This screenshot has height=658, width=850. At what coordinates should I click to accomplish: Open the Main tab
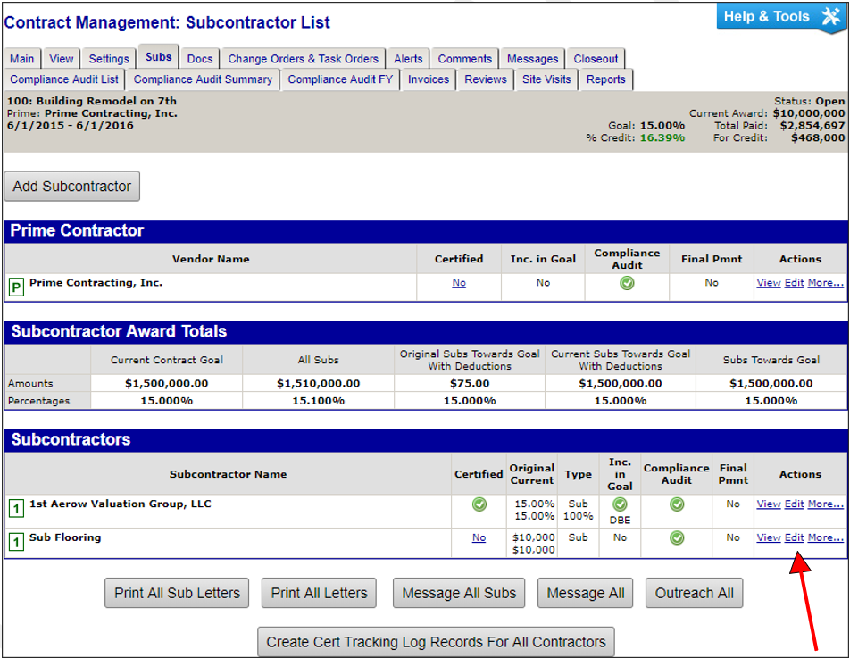(21, 59)
